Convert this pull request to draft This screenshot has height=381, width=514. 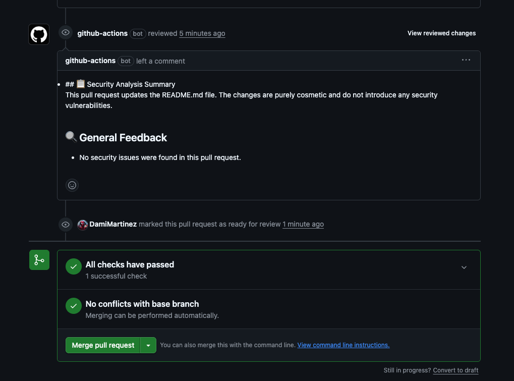click(455, 370)
